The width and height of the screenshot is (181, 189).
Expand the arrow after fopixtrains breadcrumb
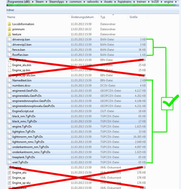click(x=134, y=2)
